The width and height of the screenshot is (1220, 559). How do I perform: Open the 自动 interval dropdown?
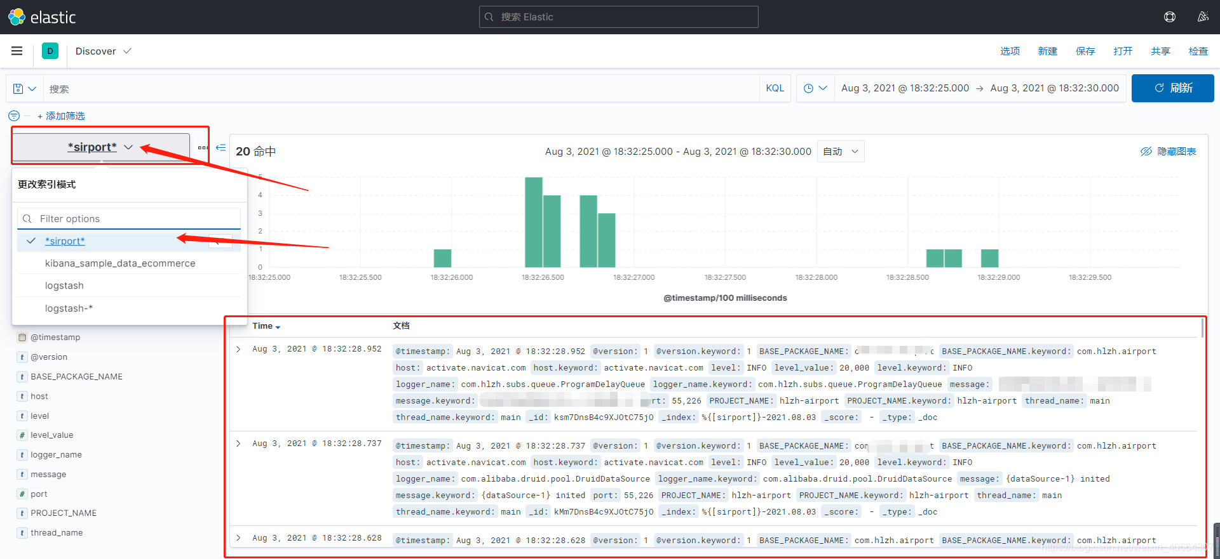coord(840,152)
